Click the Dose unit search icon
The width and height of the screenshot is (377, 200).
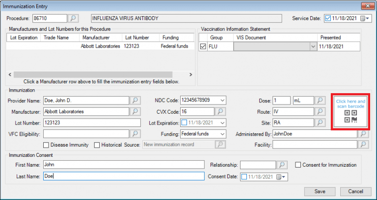point(320,100)
